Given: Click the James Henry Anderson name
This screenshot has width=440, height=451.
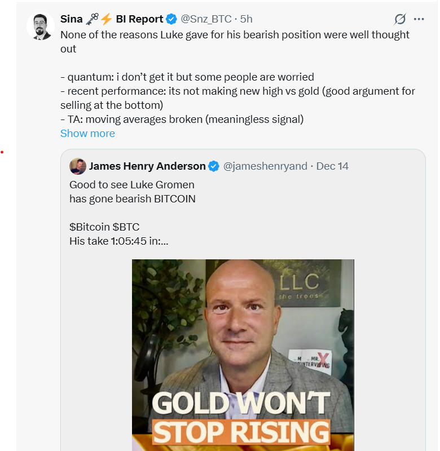Looking at the screenshot, I should (147, 166).
